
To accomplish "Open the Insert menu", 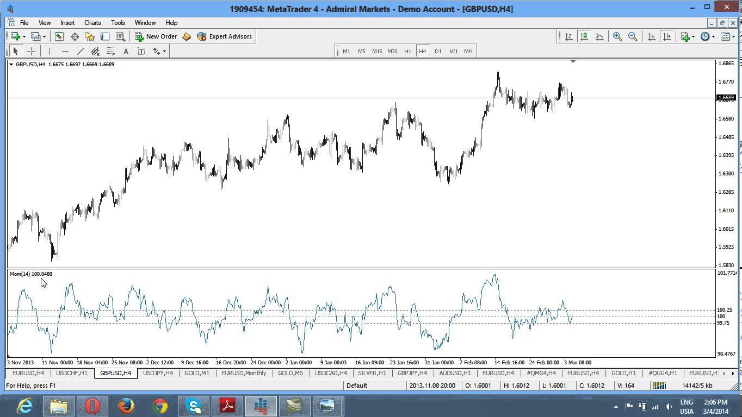I will (x=67, y=23).
